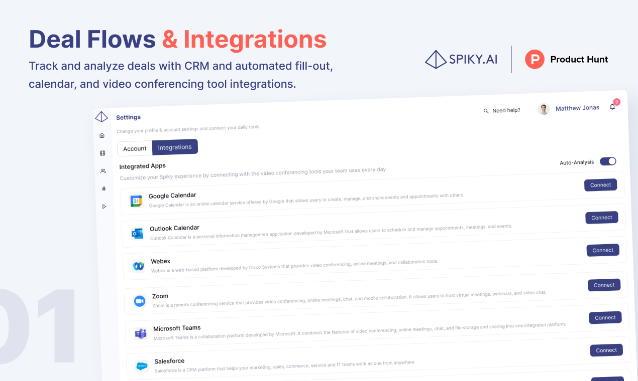Image resolution: width=638 pixels, height=381 pixels.
Task: Open notifications bell with the 9 badge
Action: [612, 107]
